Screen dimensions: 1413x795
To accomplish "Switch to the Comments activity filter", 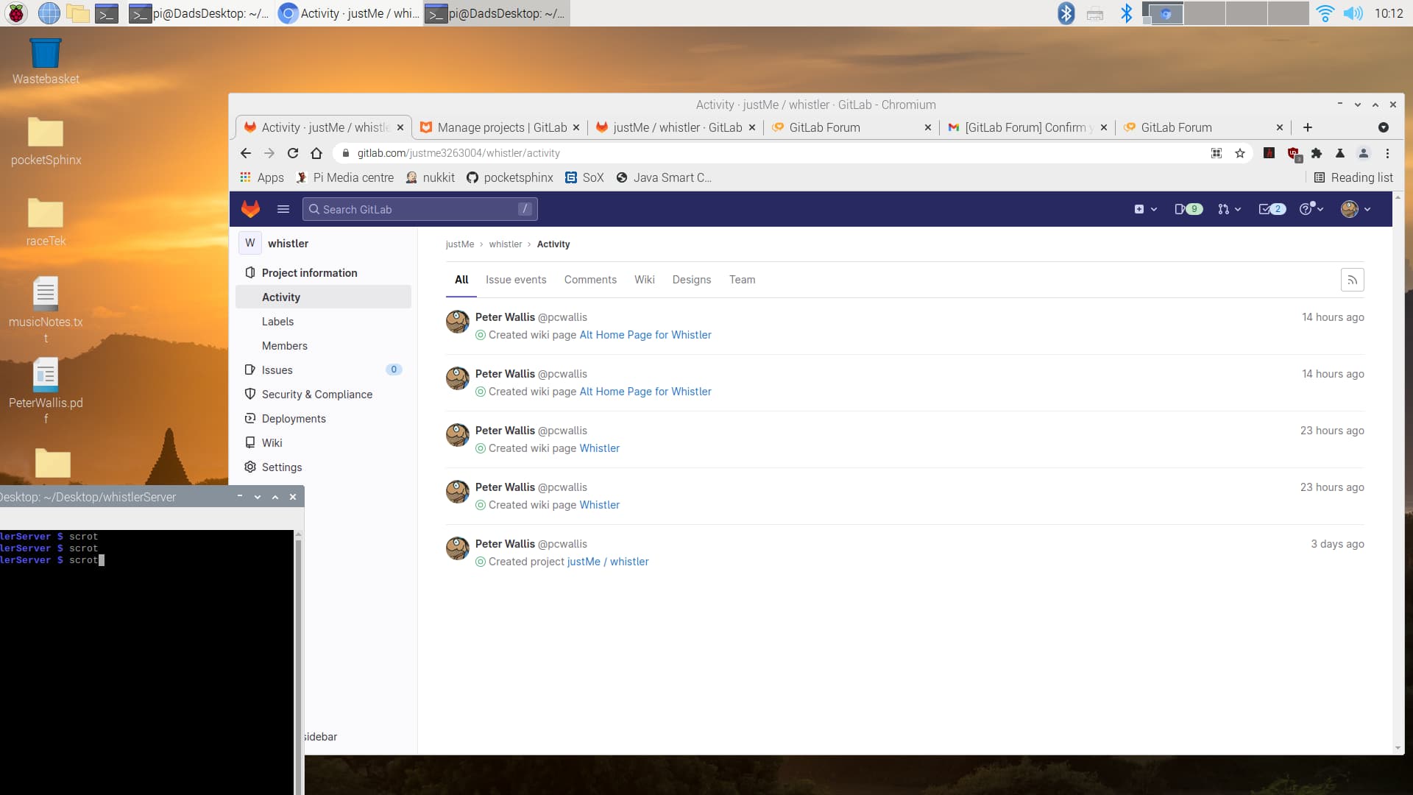I will pyautogui.click(x=590, y=280).
